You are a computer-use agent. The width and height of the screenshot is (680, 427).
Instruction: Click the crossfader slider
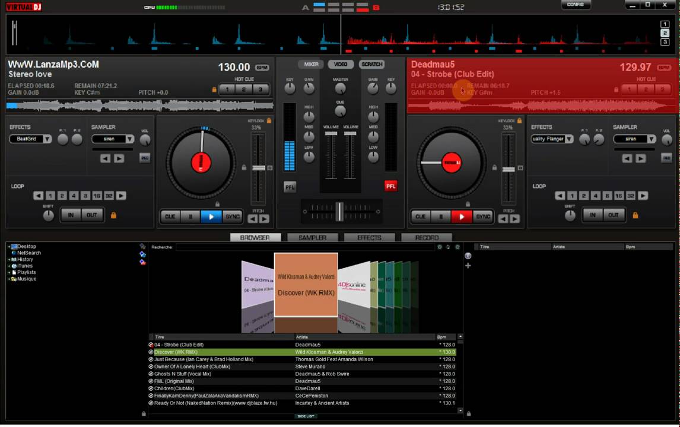[339, 212]
